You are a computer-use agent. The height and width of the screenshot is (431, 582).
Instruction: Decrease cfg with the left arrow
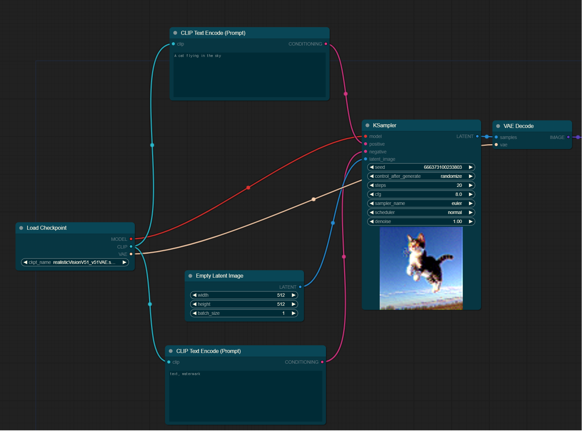[x=372, y=194]
